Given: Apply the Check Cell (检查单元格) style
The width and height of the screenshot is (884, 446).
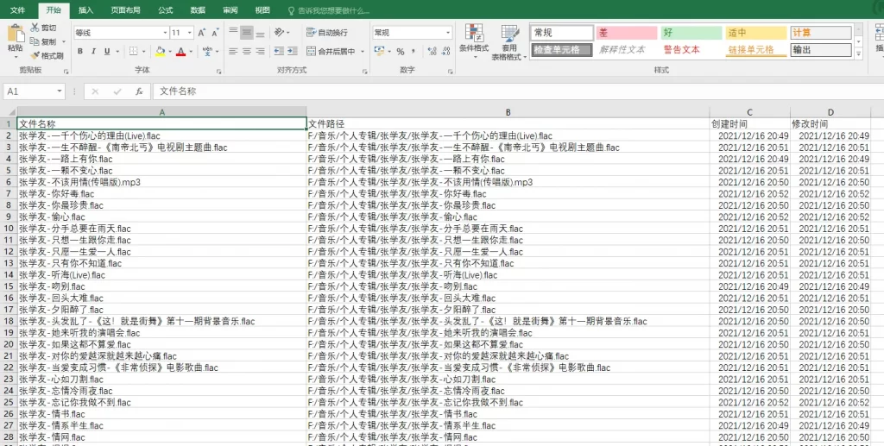Looking at the screenshot, I should [561, 49].
